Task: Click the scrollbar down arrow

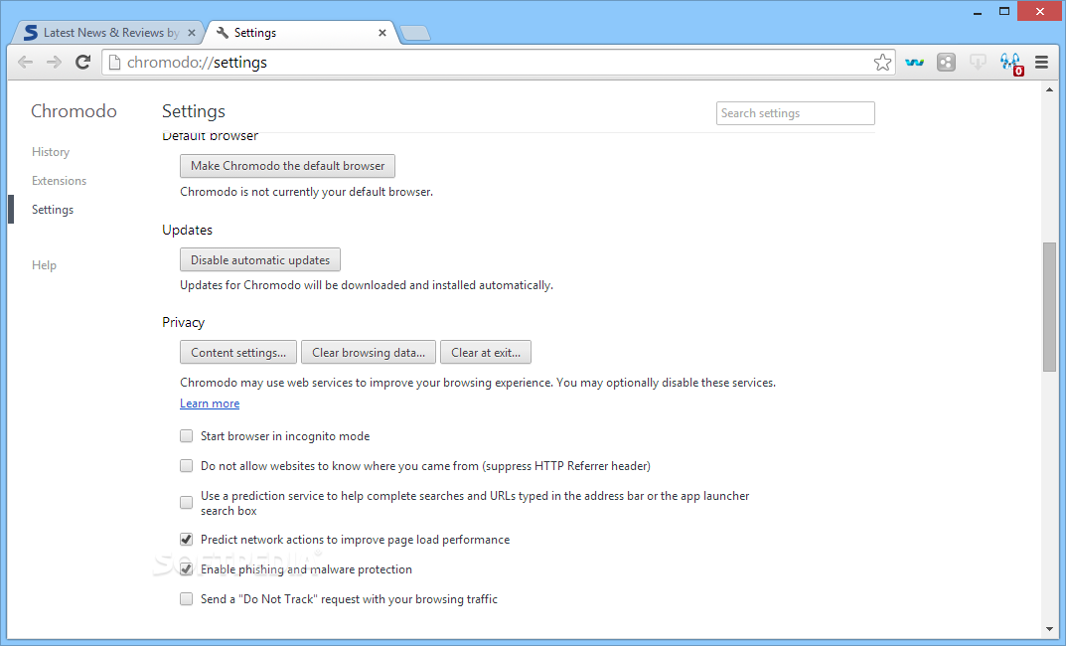Action: pyautogui.click(x=1050, y=630)
